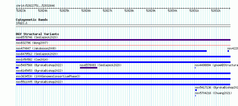Click the short blue nsv5497568 bar

pos(17,68)
